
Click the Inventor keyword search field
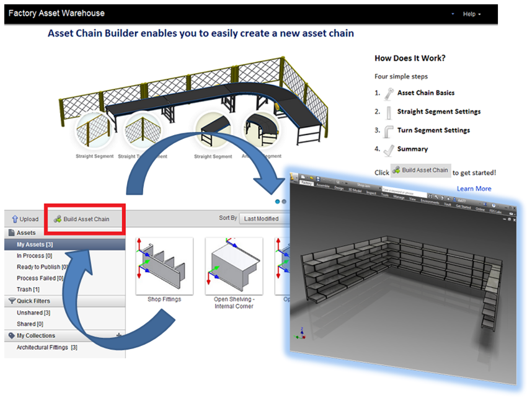[404, 192]
